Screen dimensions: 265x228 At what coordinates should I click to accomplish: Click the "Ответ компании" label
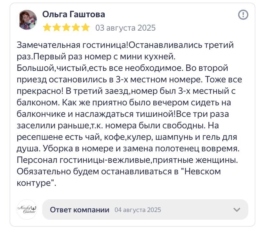point(80,210)
